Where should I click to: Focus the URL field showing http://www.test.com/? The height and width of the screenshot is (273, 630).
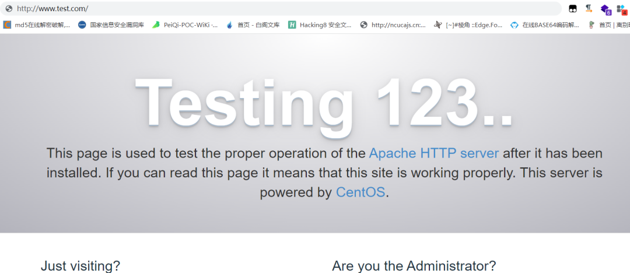click(281, 8)
